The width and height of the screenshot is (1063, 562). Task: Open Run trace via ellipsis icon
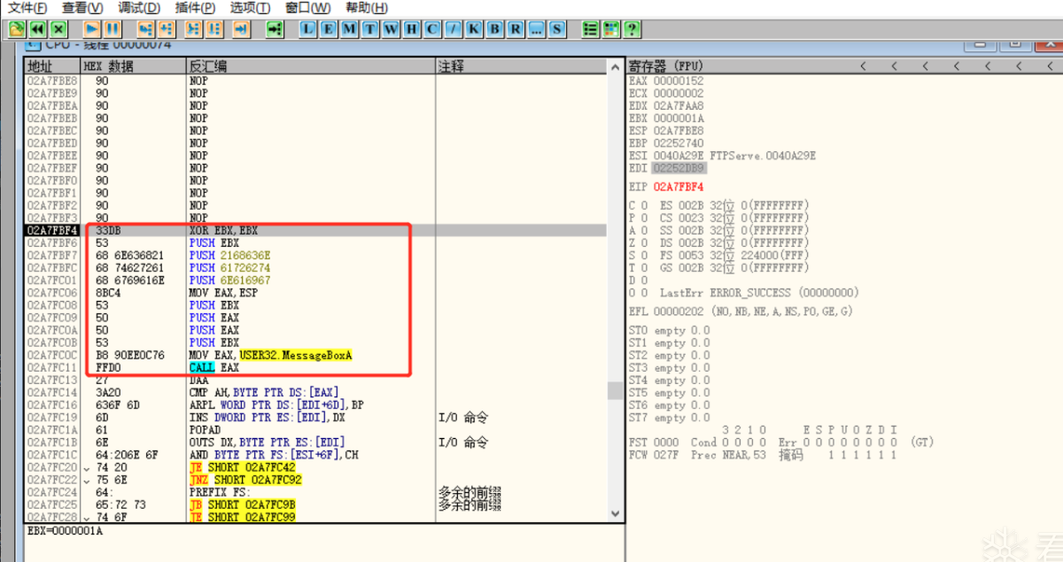537,28
